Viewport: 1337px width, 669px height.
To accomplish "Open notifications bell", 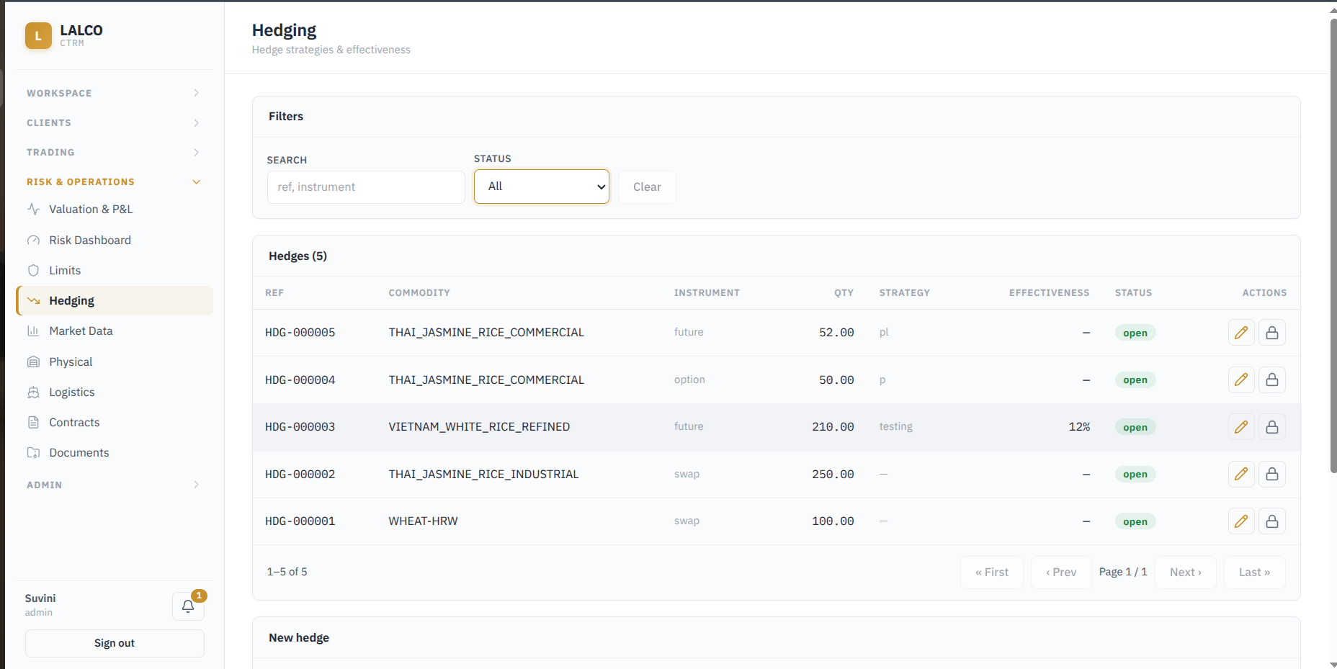I will [188, 606].
